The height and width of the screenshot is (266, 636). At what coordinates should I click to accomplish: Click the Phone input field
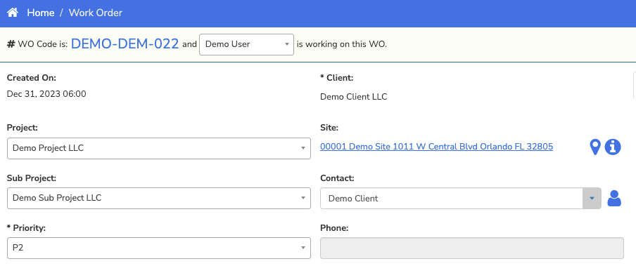(x=472, y=248)
